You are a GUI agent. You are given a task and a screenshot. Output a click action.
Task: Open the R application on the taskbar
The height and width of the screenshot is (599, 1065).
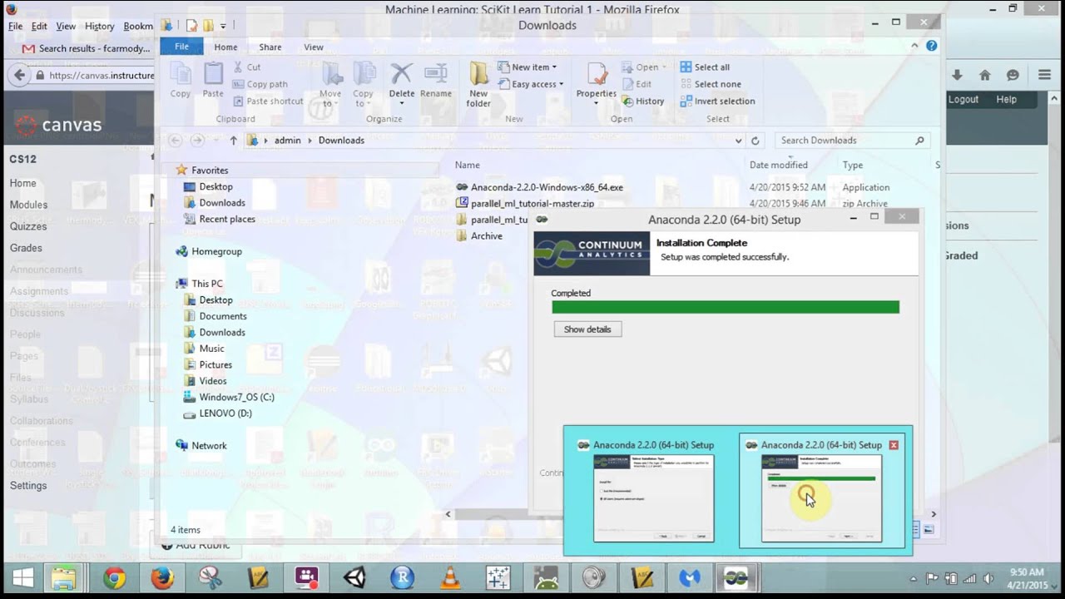[403, 577]
